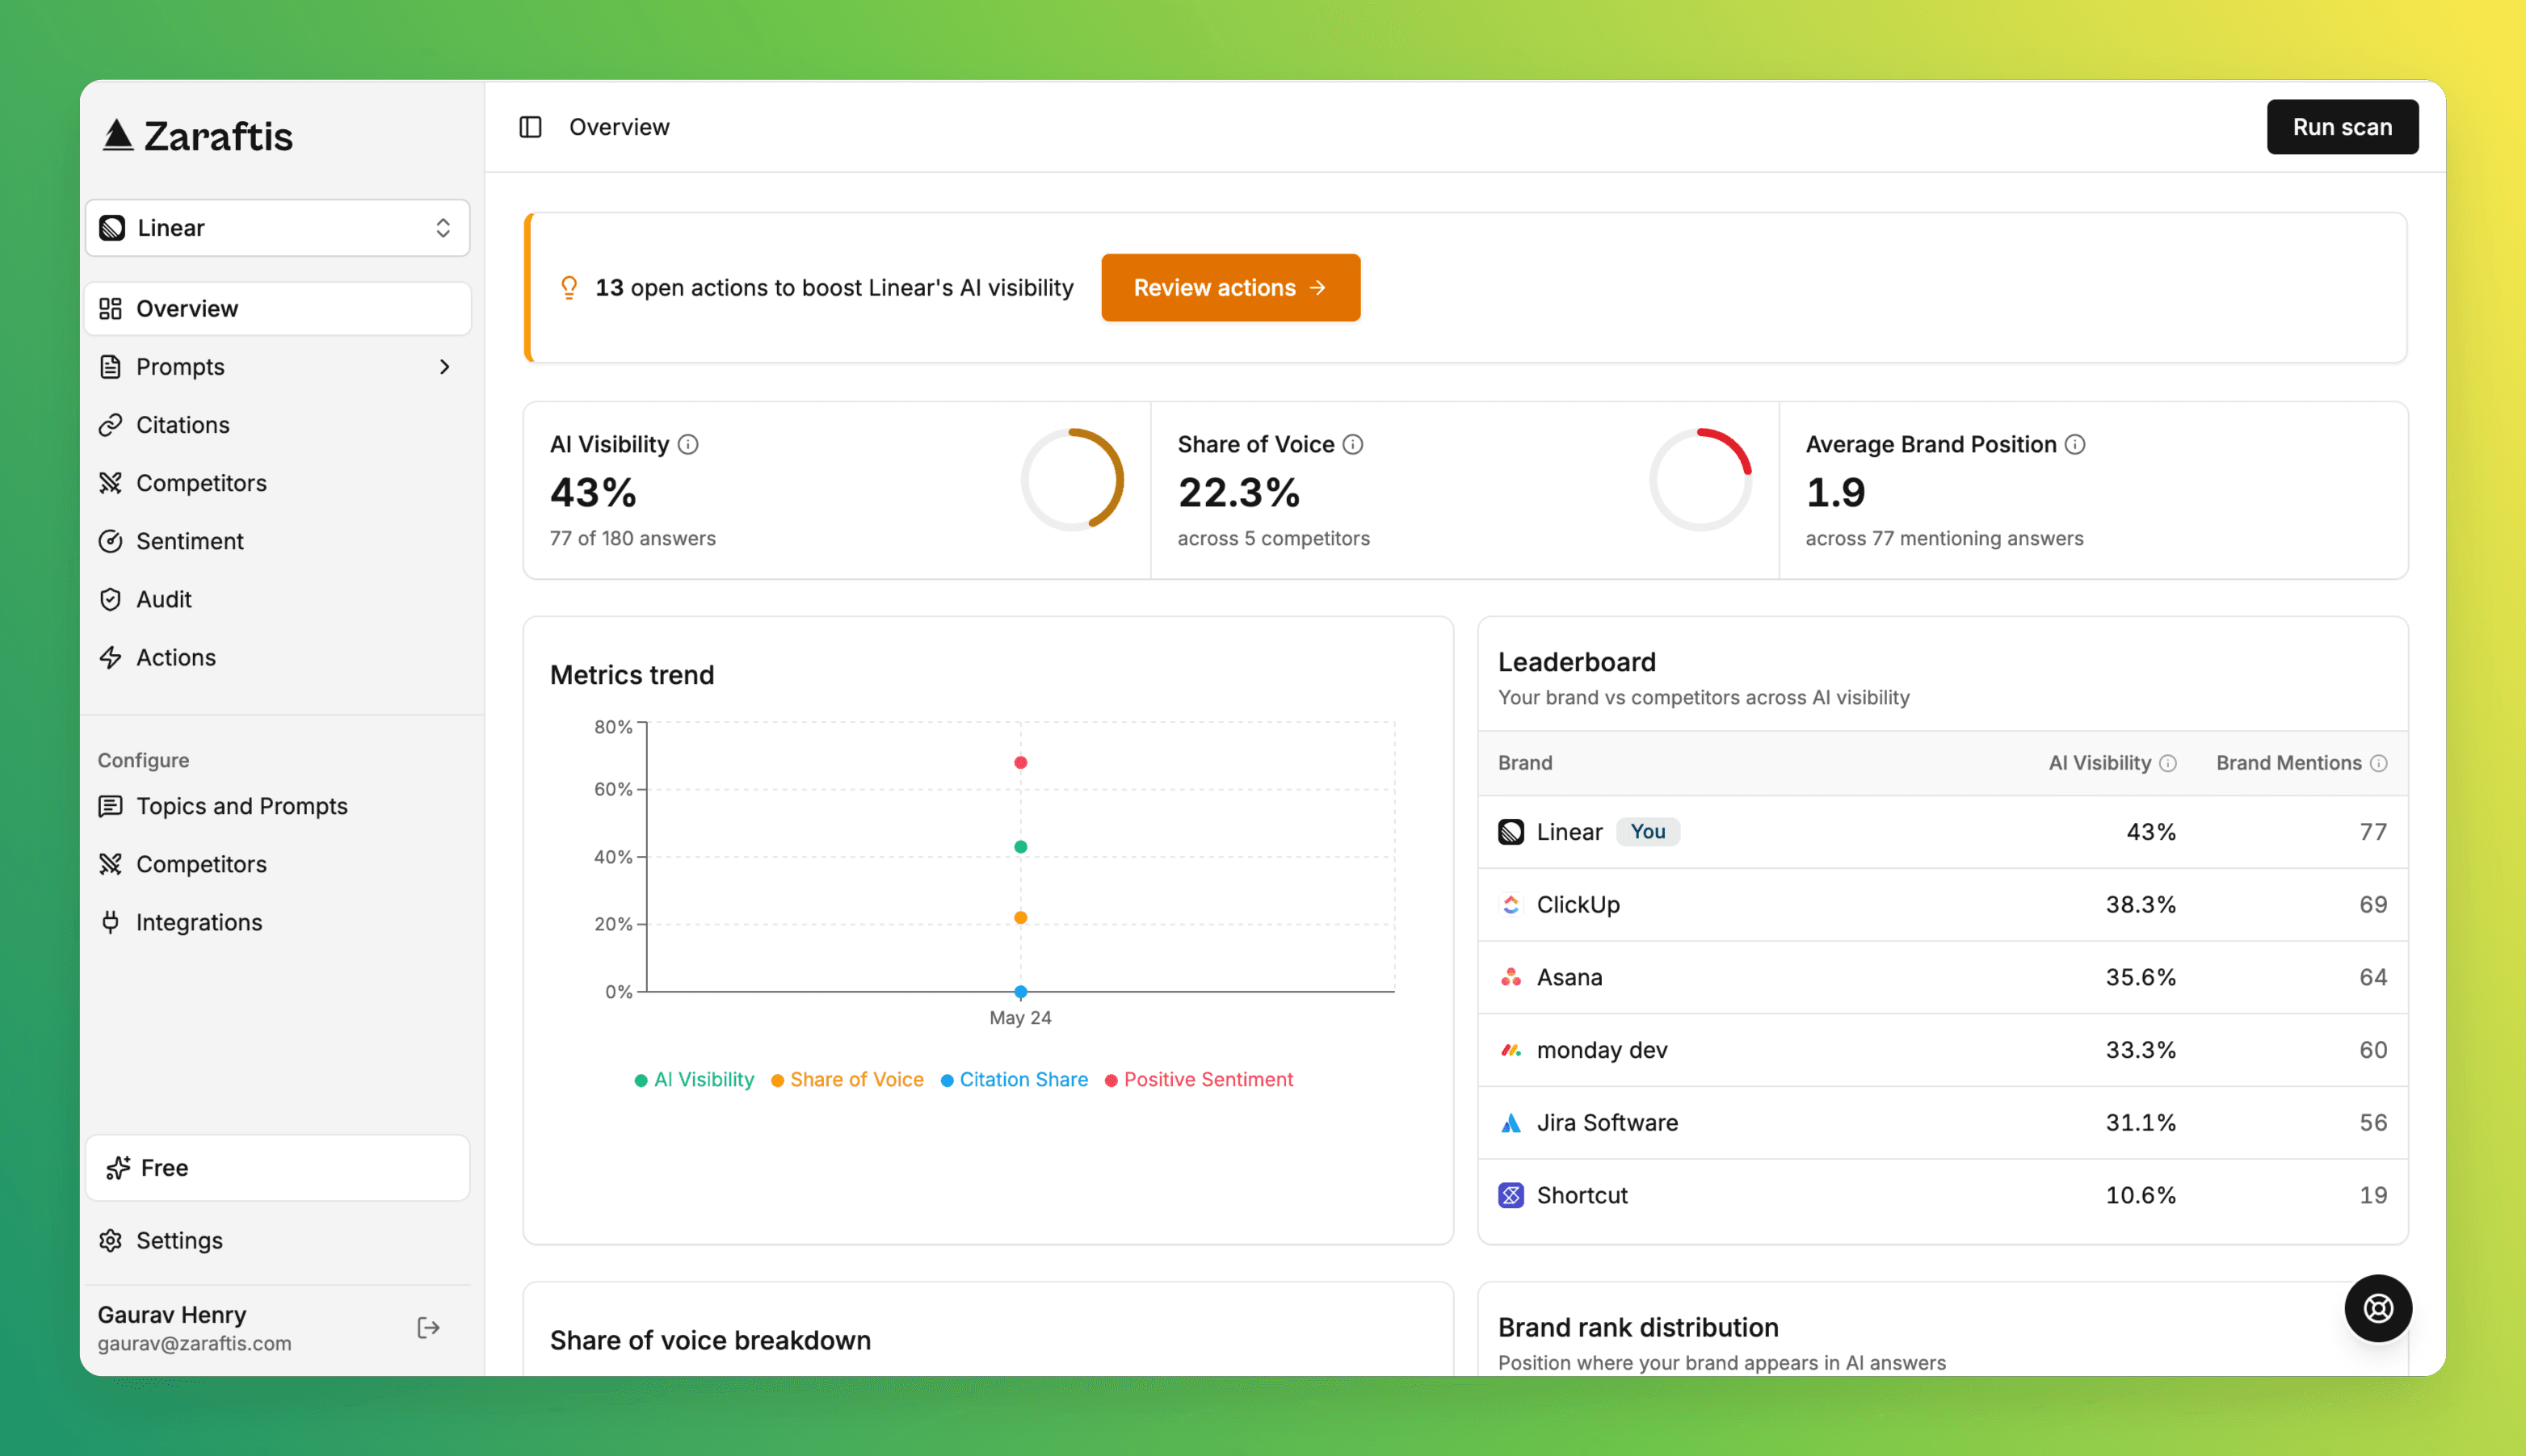Open Prompts in sidebar
Viewport: 2526px width, 1456px height.
(277, 367)
